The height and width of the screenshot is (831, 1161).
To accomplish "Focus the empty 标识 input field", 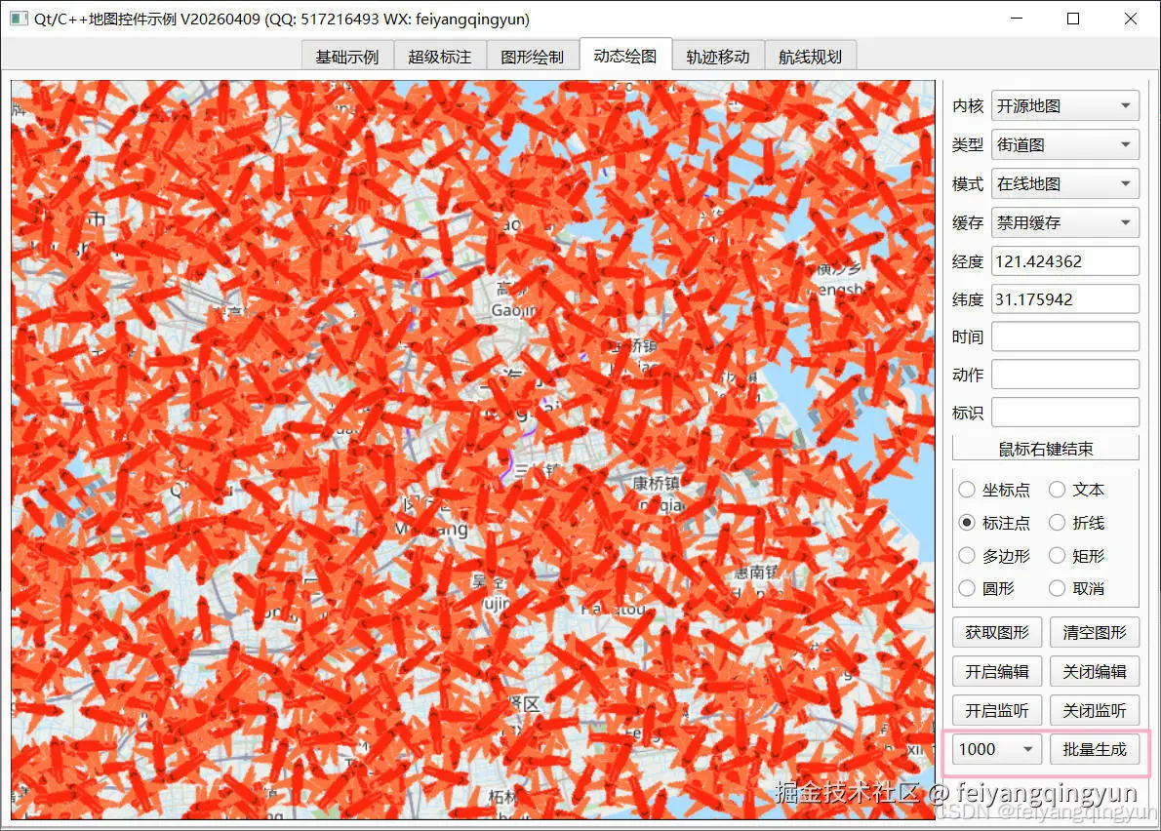I will (1064, 413).
